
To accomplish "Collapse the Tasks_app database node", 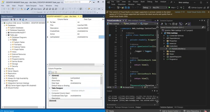I will tap(6, 35).
